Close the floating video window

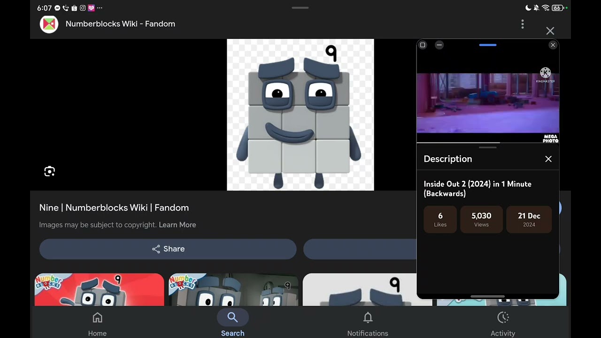[x=553, y=45]
